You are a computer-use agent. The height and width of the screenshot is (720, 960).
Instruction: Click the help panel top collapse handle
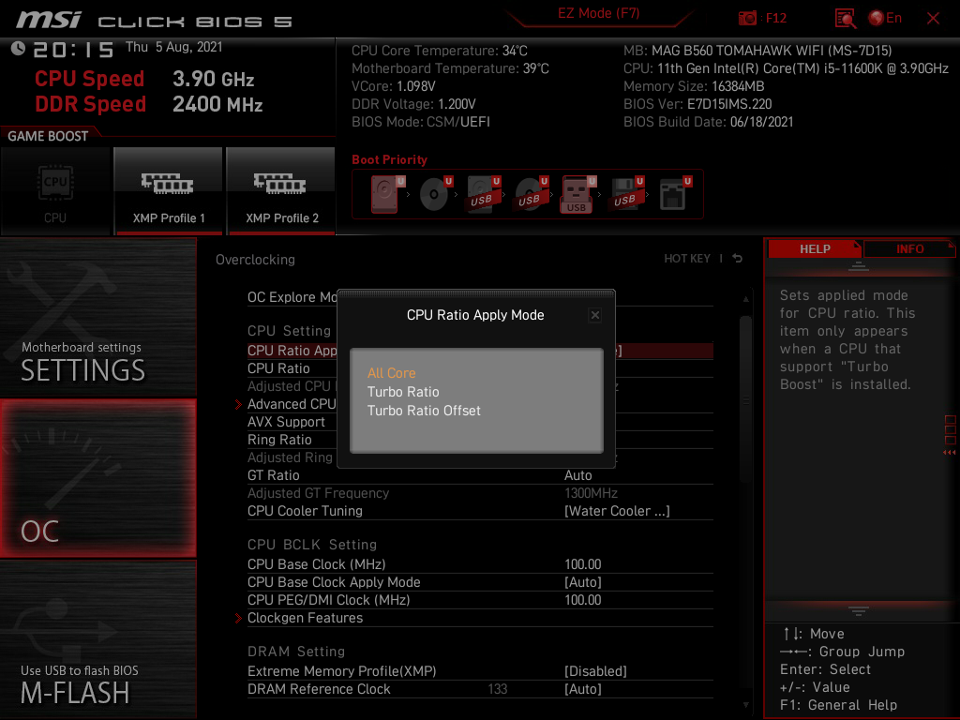[x=858, y=266]
